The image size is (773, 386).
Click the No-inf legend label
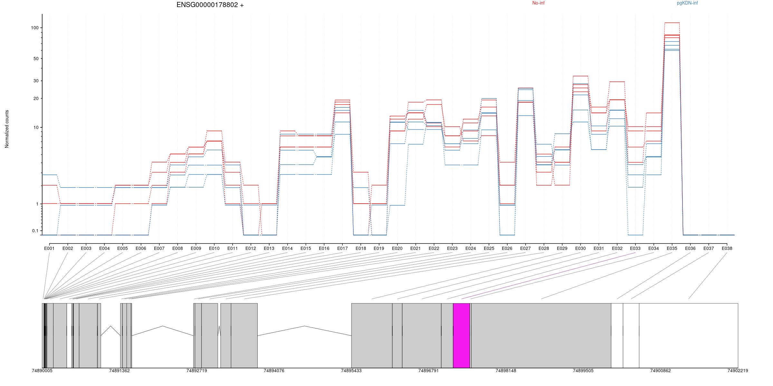[538, 3]
